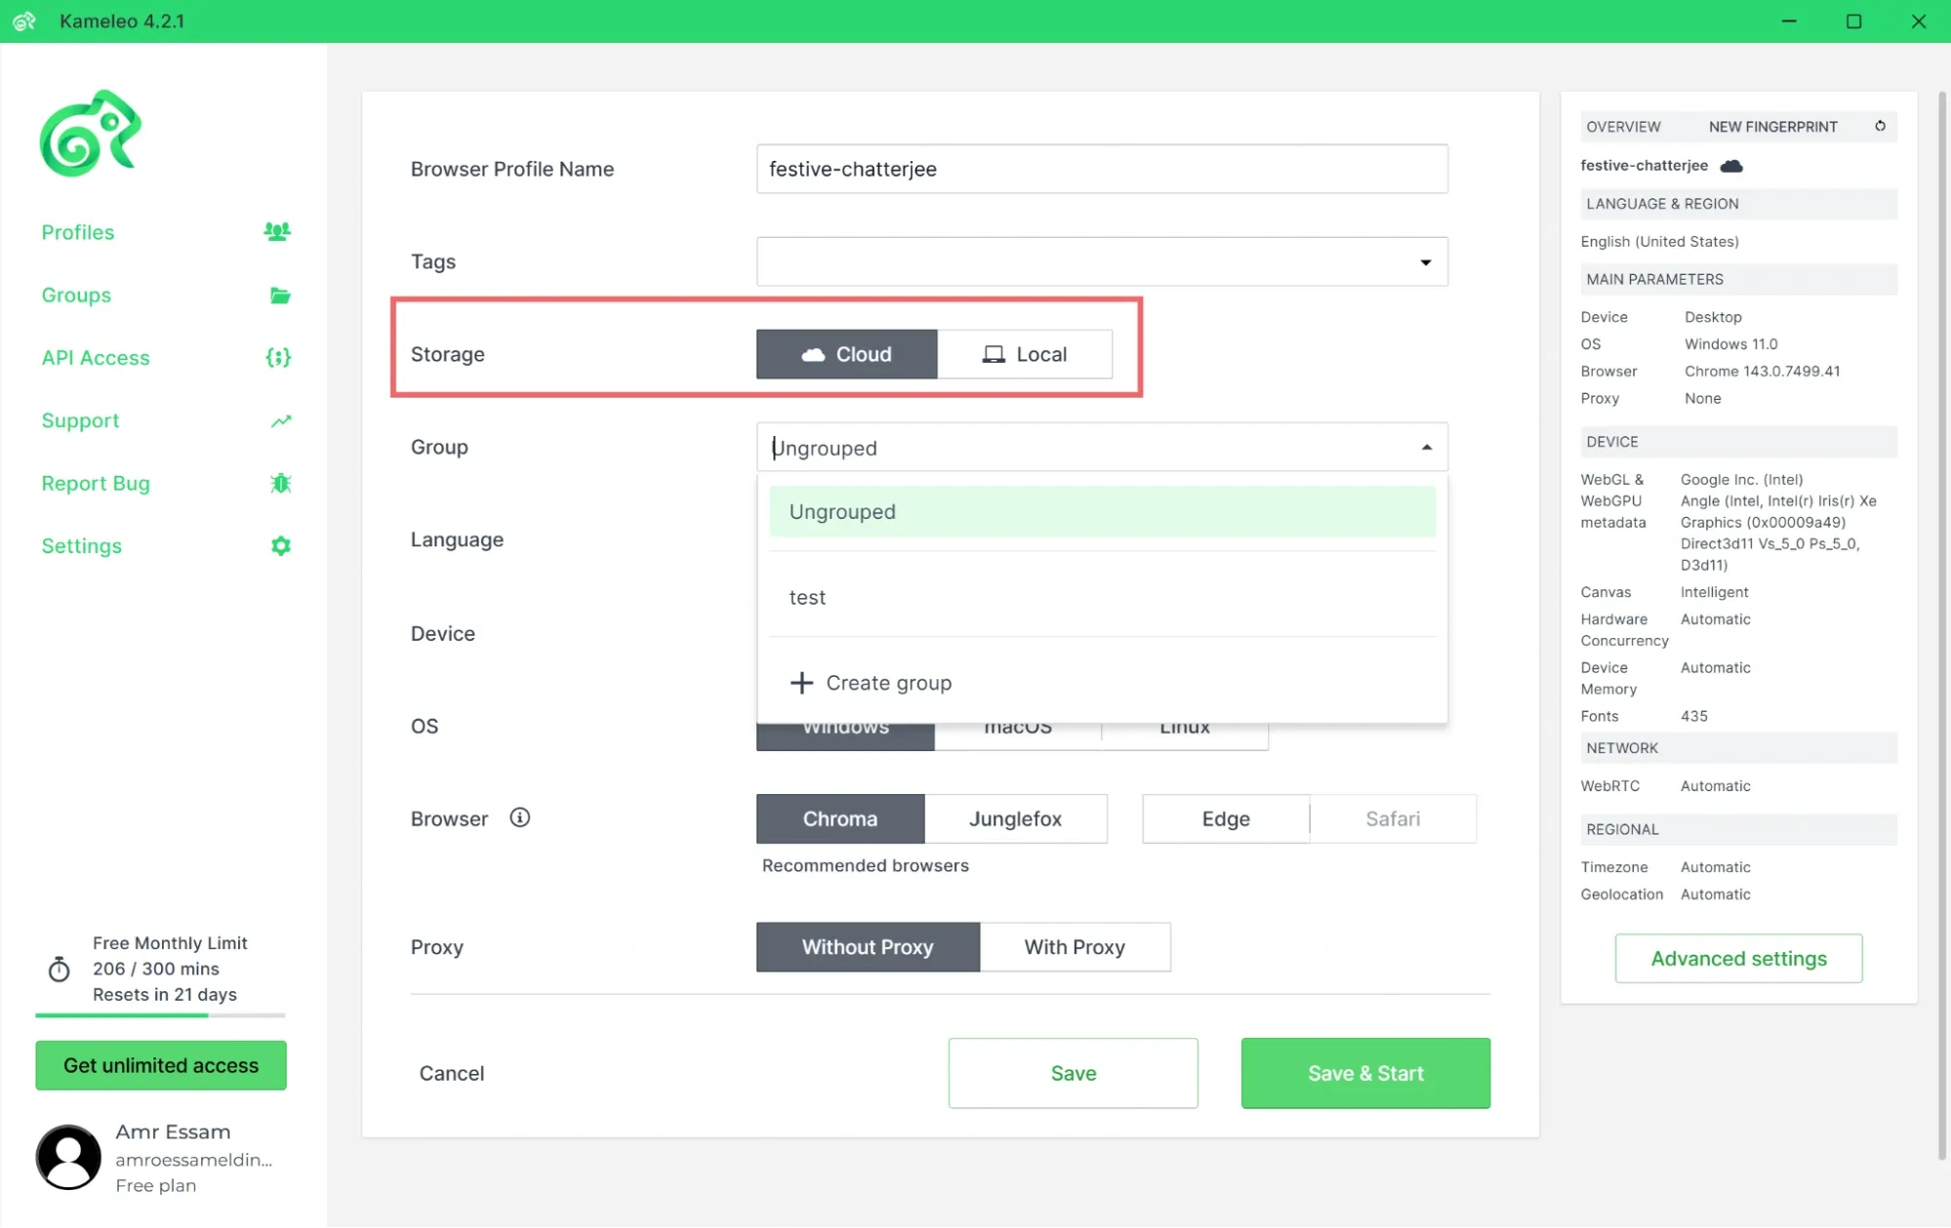1951x1228 pixels.
Task: Switch storage to Local
Action: [x=1025, y=354]
